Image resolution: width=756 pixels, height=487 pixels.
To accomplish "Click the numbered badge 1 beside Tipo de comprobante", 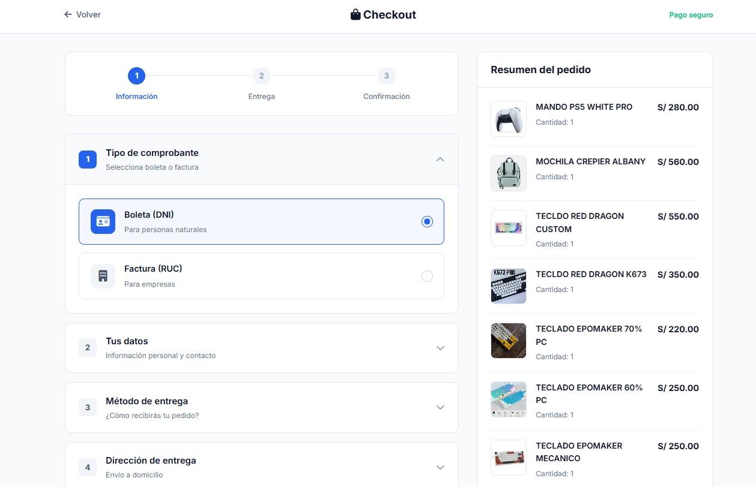I will click(88, 160).
